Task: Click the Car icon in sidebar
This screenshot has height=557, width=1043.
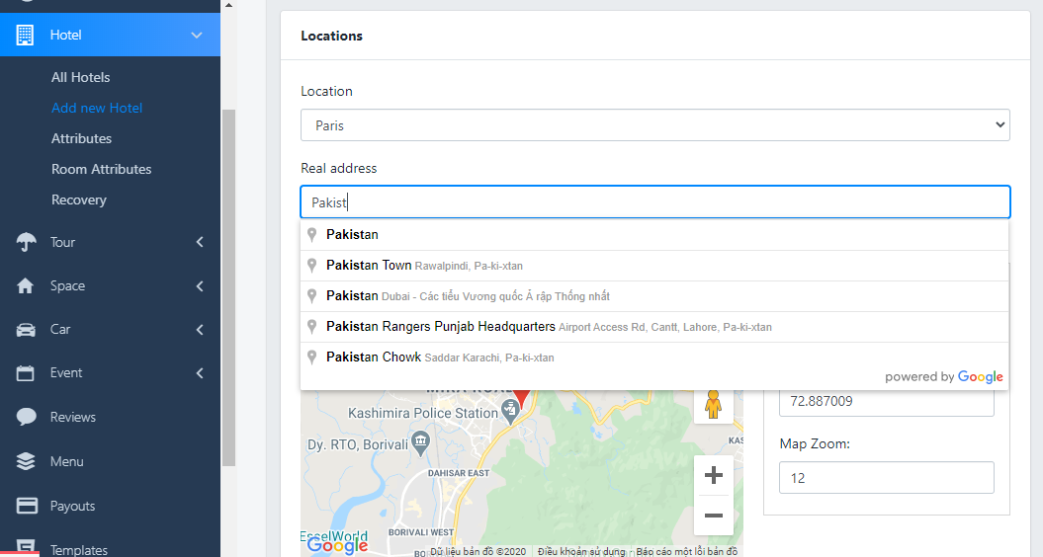Action: coord(27,330)
